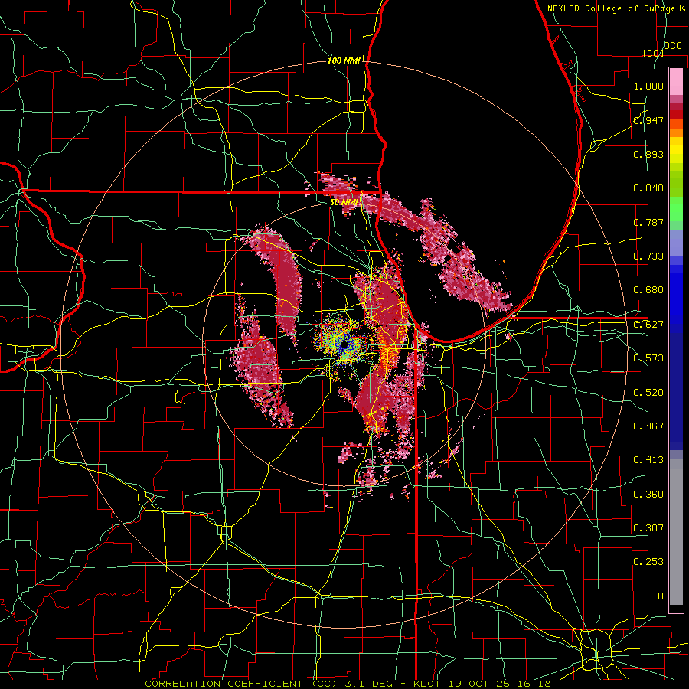Click the DCC label above the scale
The height and width of the screenshot is (689, 689).
672,46
